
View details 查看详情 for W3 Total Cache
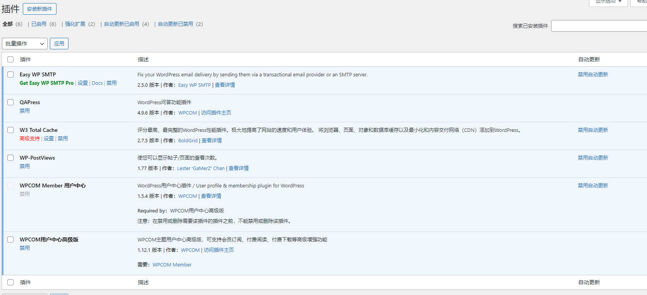click(x=212, y=140)
